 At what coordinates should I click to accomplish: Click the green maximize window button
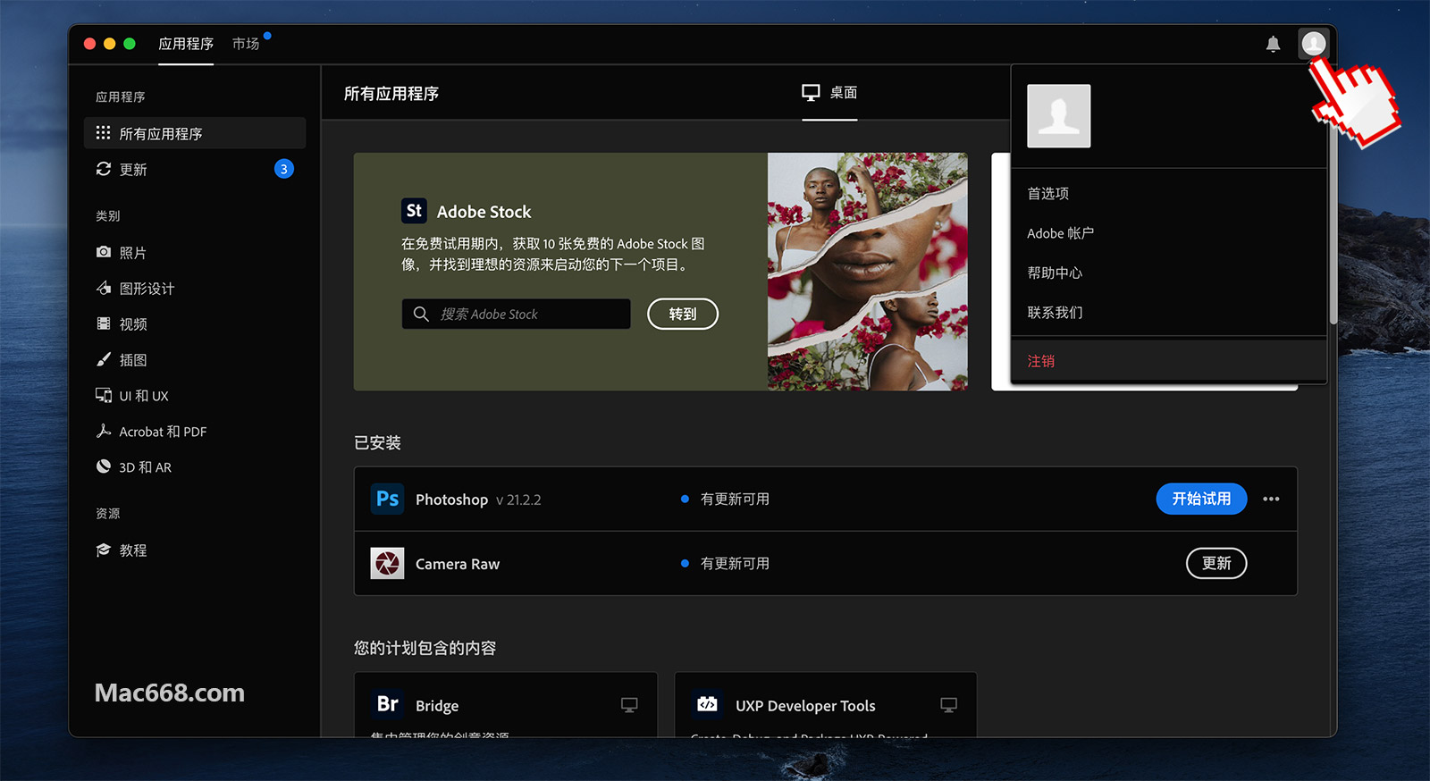pos(130,44)
